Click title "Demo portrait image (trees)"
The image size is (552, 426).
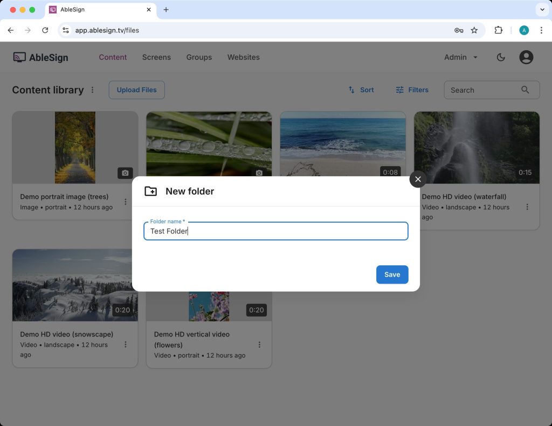(x=64, y=196)
